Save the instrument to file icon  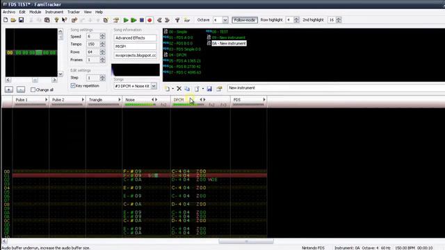pos(209,89)
